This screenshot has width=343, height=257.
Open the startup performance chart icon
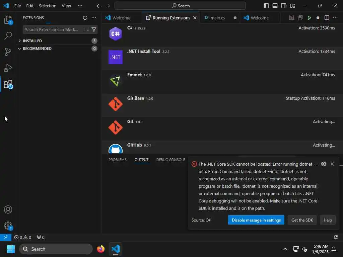pyautogui.click(x=292, y=18)
